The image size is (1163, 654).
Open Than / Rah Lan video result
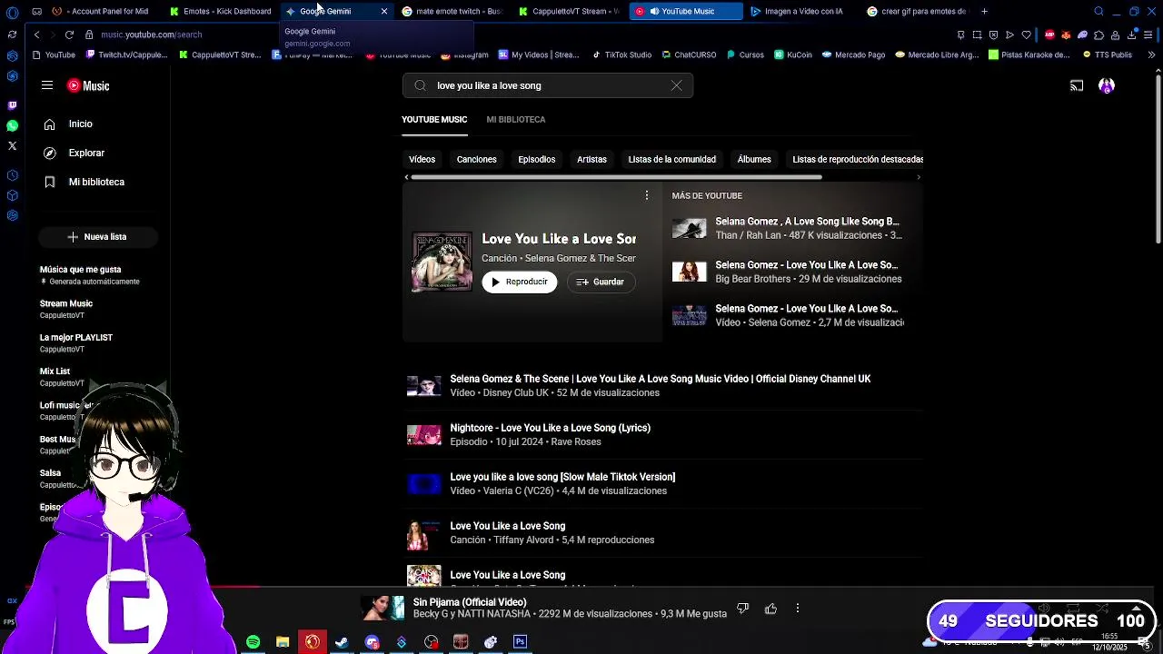[x=788, y=228]
